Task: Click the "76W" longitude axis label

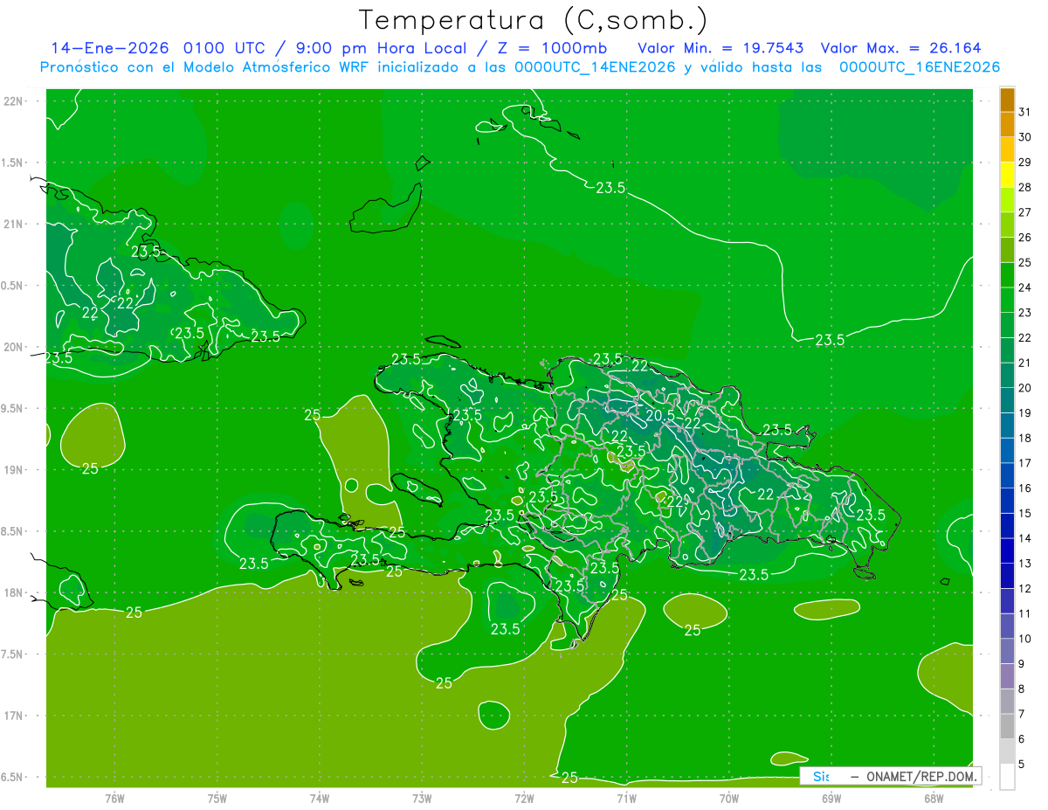Action: pos(114,799)
